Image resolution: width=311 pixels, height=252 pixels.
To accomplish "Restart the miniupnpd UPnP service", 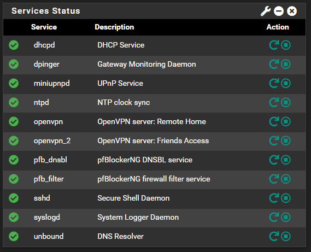I will (x=274, y=83).
